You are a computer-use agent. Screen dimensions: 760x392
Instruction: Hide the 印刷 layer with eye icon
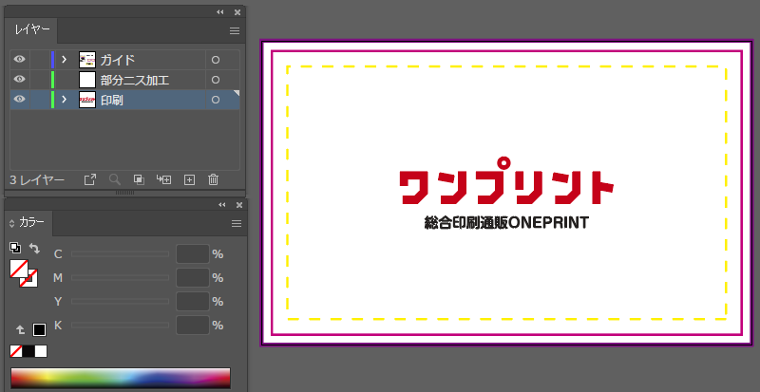(x=19, y=100)
